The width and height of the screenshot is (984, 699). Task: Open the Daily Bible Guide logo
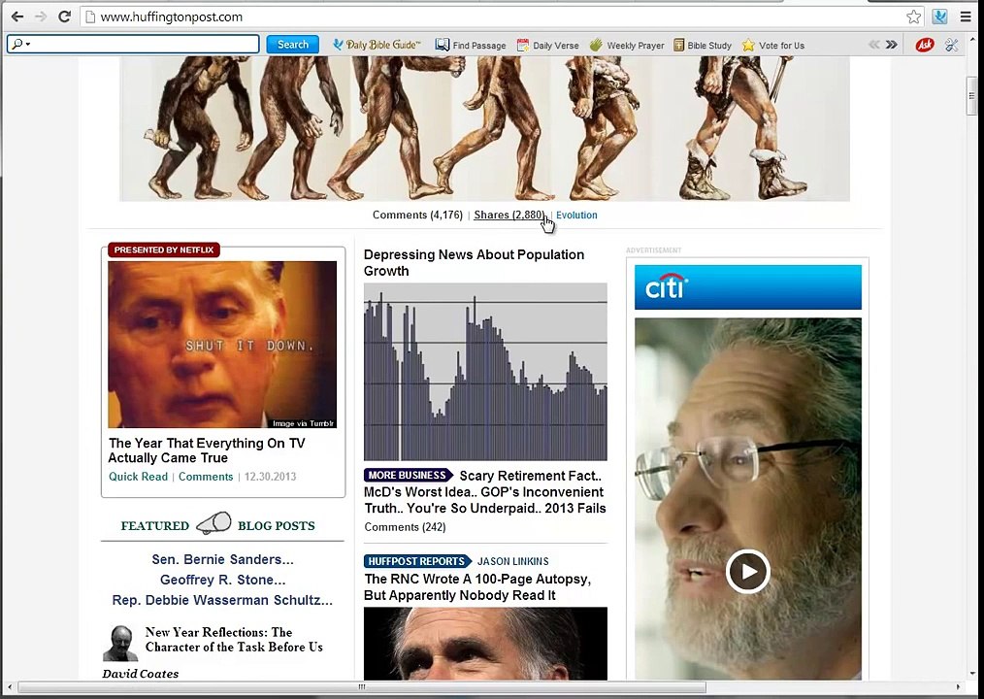click(x=377, y=45)
